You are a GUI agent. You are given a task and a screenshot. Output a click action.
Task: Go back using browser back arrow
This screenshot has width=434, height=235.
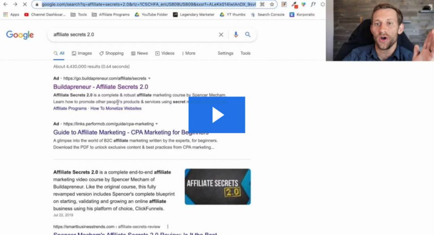(x=6, y=4)
